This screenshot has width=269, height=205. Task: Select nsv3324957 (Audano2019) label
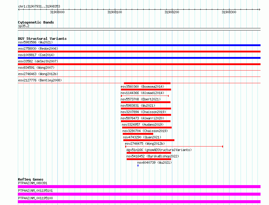[143, 125]
